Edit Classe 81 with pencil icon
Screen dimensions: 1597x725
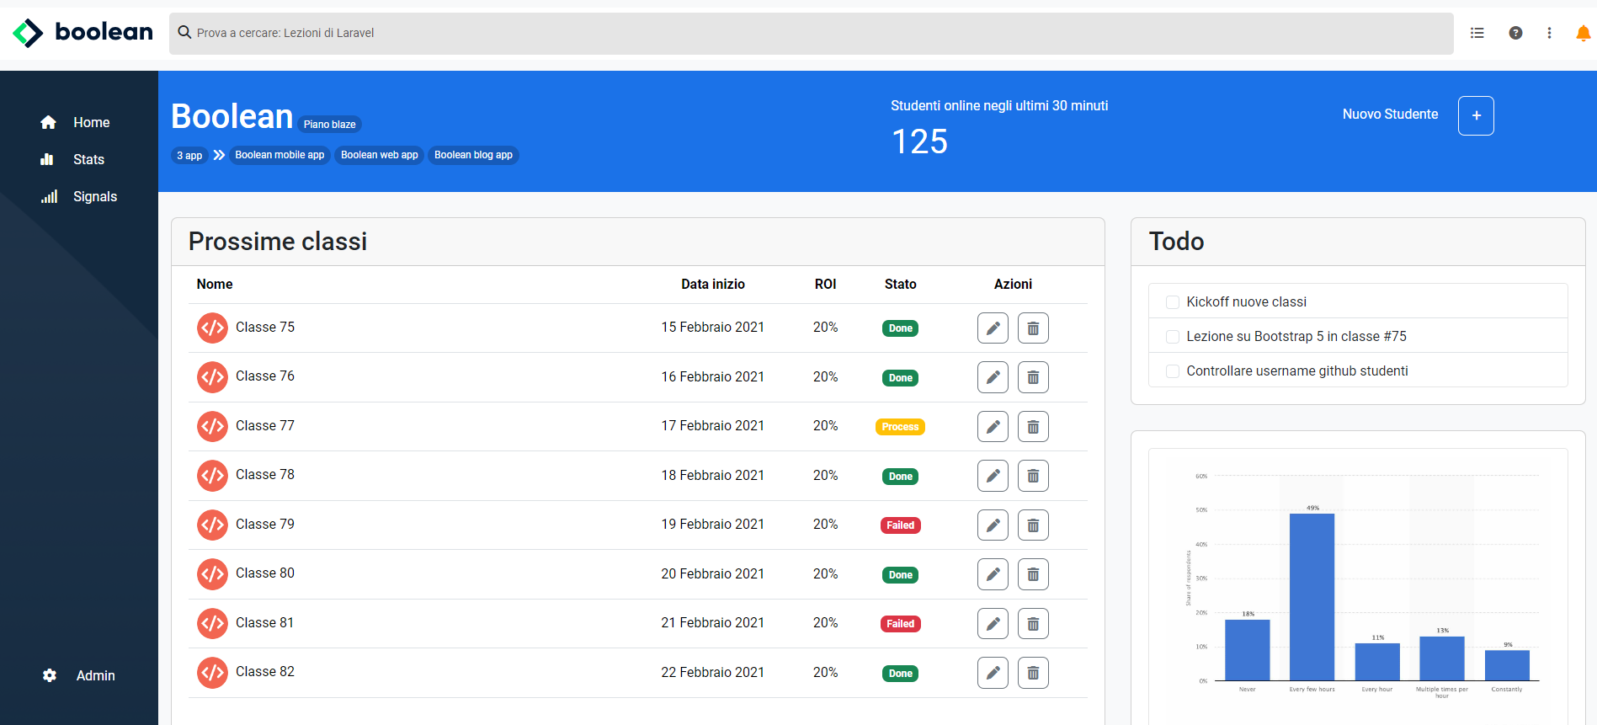(x=993, y=624)
